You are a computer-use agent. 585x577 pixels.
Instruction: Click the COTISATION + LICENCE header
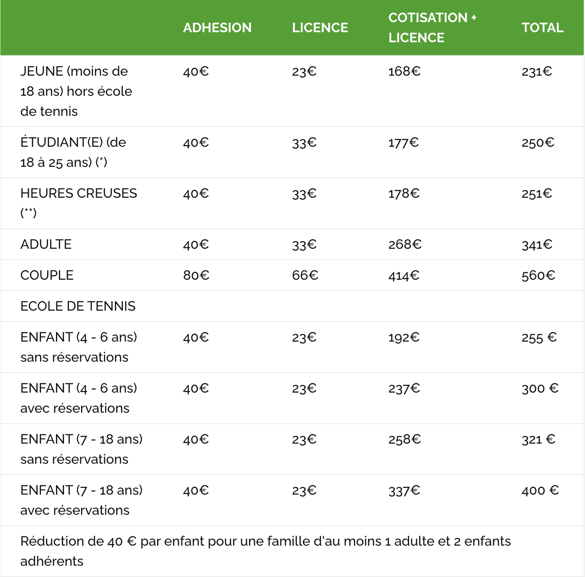point(432,28)
